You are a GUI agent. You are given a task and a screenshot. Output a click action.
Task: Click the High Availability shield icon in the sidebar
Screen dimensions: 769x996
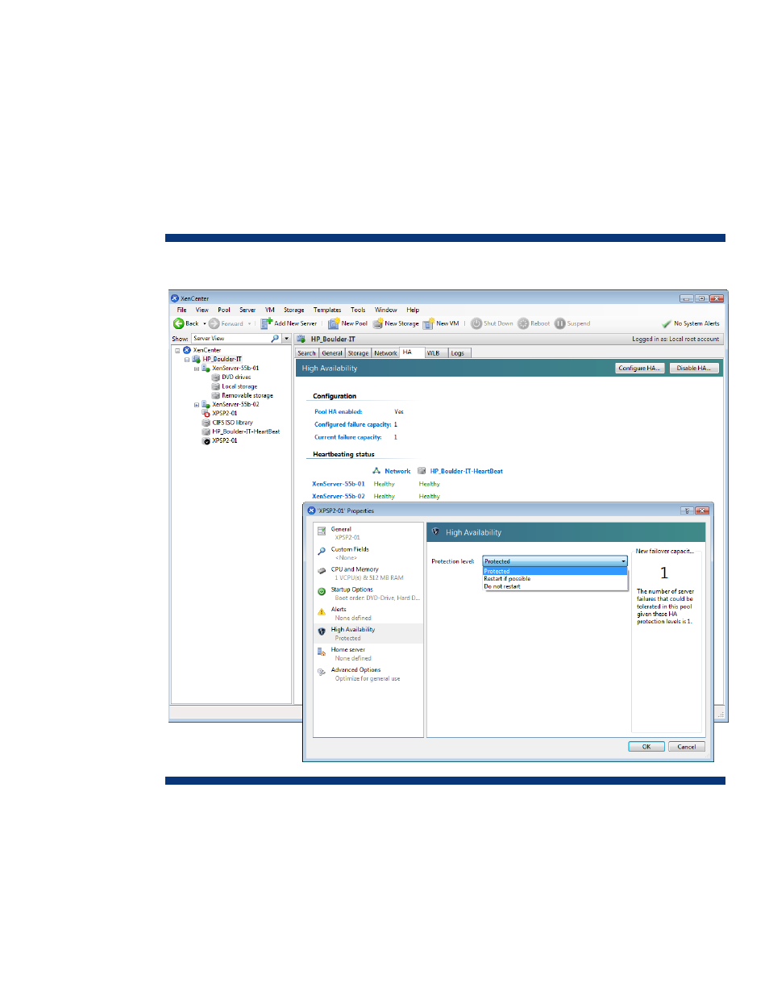[322, 631]
